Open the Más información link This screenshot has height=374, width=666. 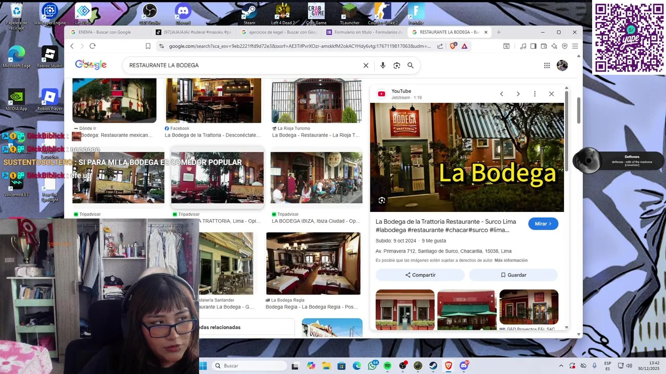[511, 260]
